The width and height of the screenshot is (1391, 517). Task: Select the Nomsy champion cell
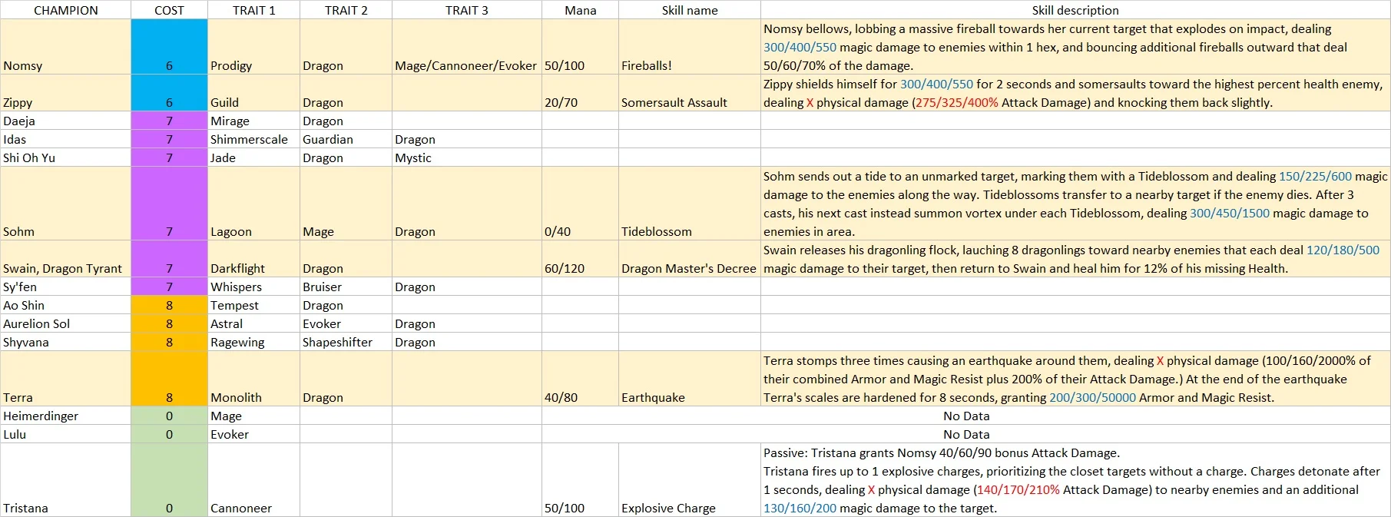[65, 47]
